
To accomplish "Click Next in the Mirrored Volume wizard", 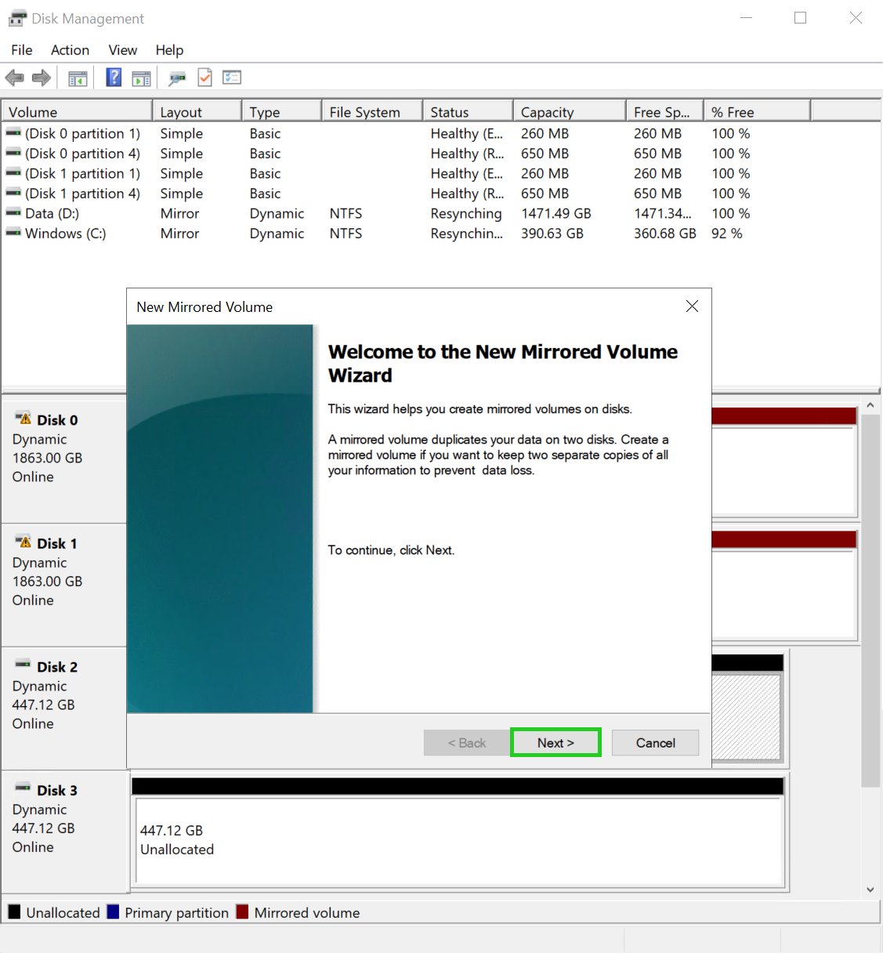I will click(555, 742).
